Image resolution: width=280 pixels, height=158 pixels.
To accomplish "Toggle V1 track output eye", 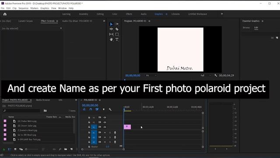I will (x=105, y=127).
